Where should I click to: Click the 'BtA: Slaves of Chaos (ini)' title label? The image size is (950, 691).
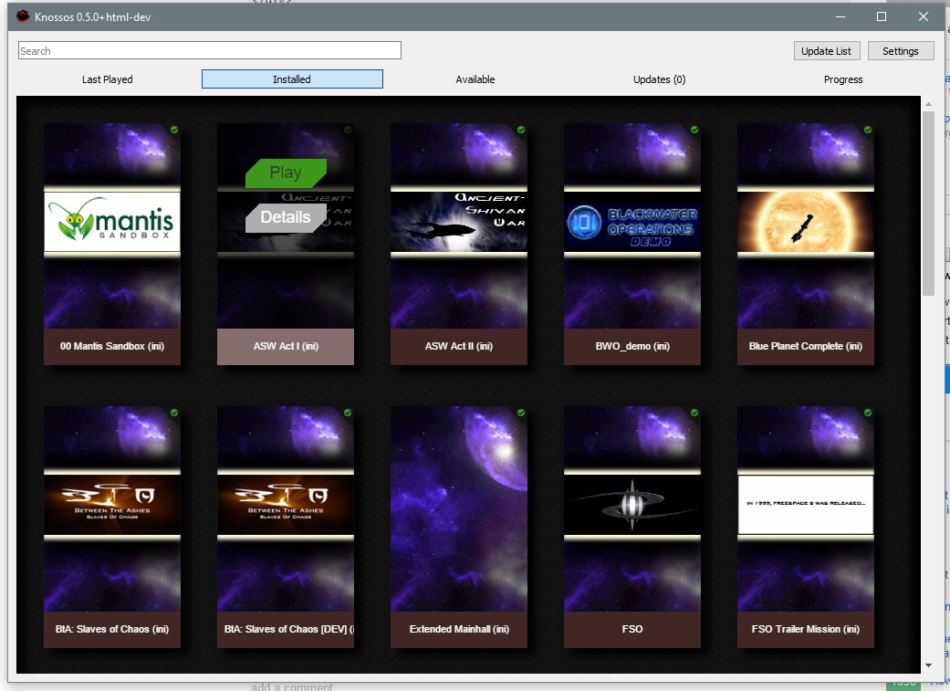pyautogui.click(x=112, y=629)
